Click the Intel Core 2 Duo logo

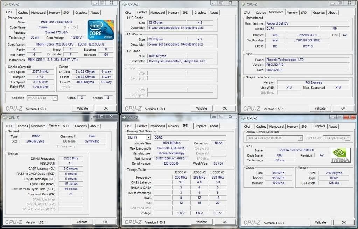click(x=101, y=29)
